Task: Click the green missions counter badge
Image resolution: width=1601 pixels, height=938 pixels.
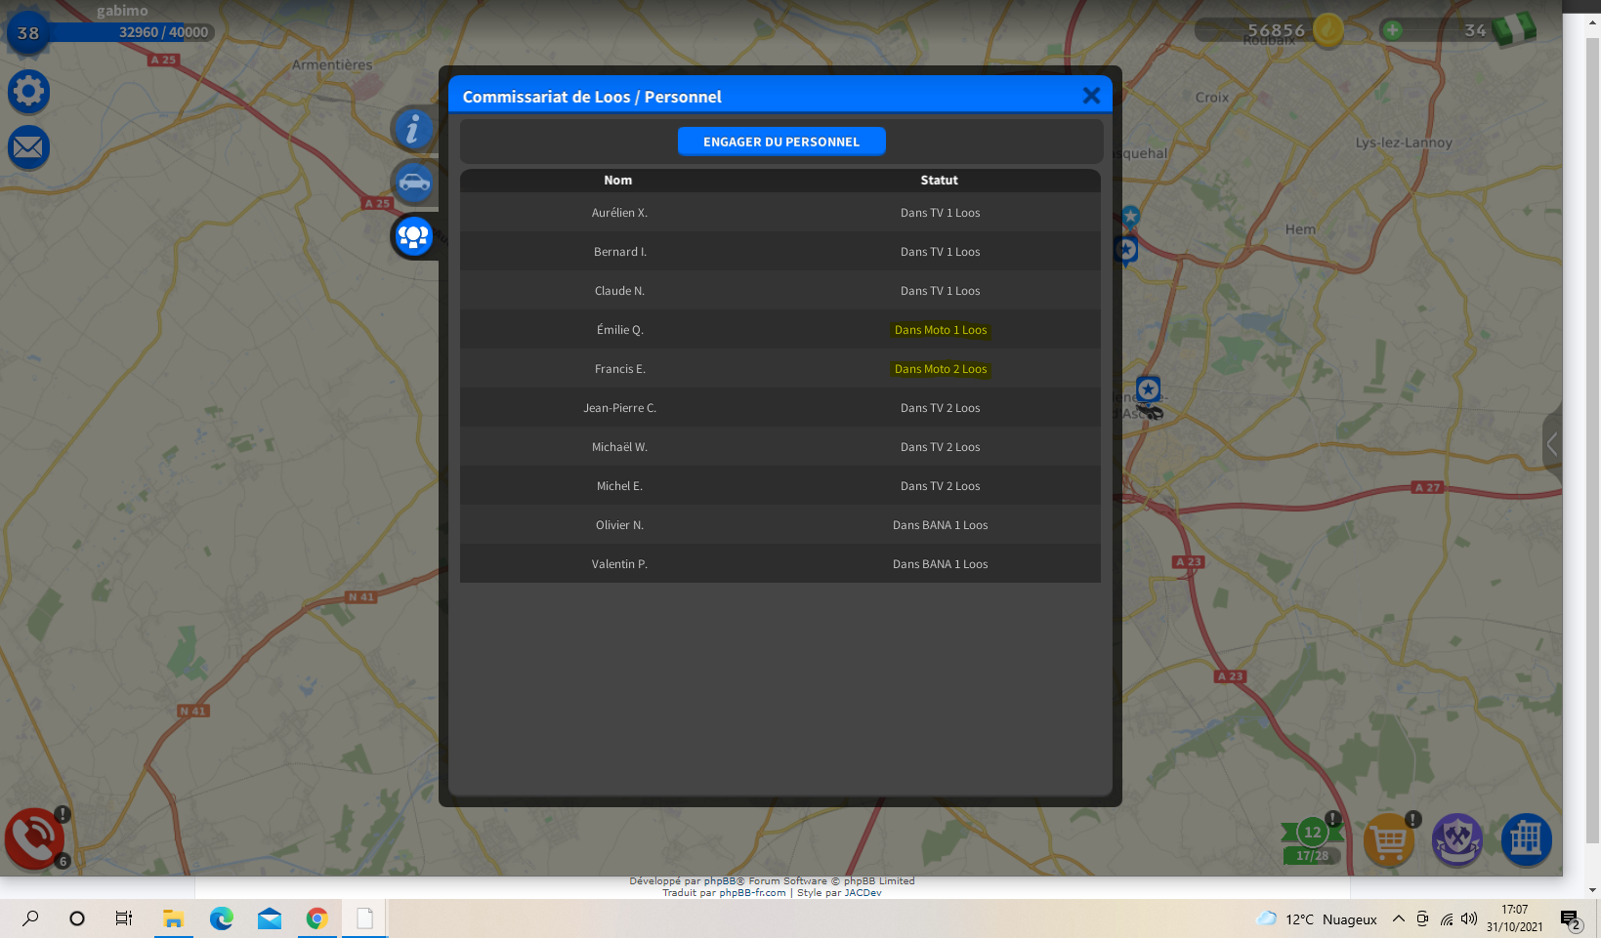Action: [x=1312, y=839]
